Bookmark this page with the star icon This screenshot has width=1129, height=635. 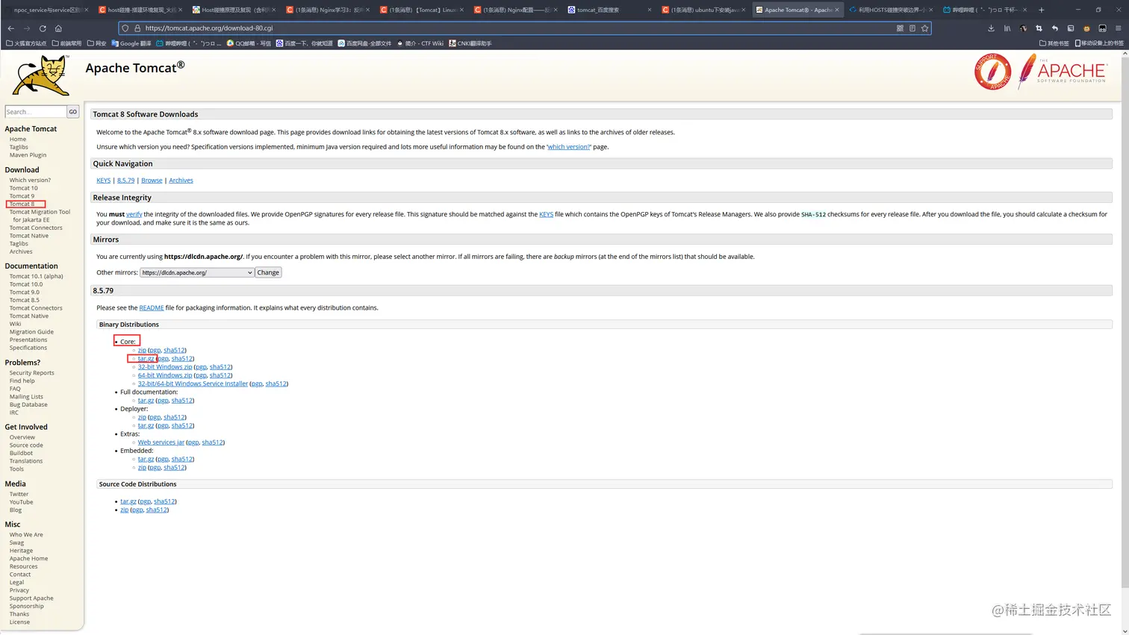(x=924, y=28)
